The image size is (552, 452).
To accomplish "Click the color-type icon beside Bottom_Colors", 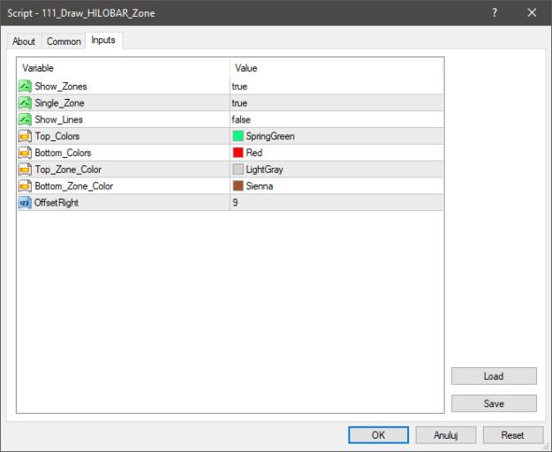I will (x=25, y=153).
